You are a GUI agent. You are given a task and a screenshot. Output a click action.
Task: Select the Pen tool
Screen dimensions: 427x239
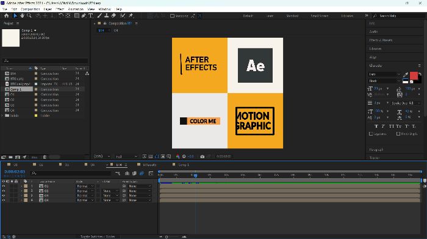pyautogui.click(x=84, y=16)
